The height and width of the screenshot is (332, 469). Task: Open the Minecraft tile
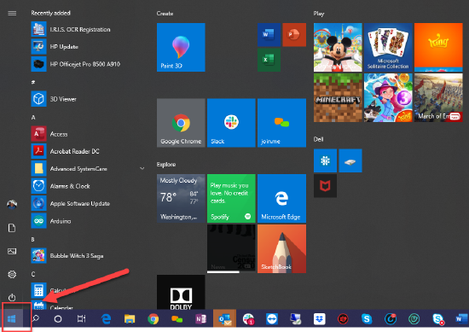[338, 97]
